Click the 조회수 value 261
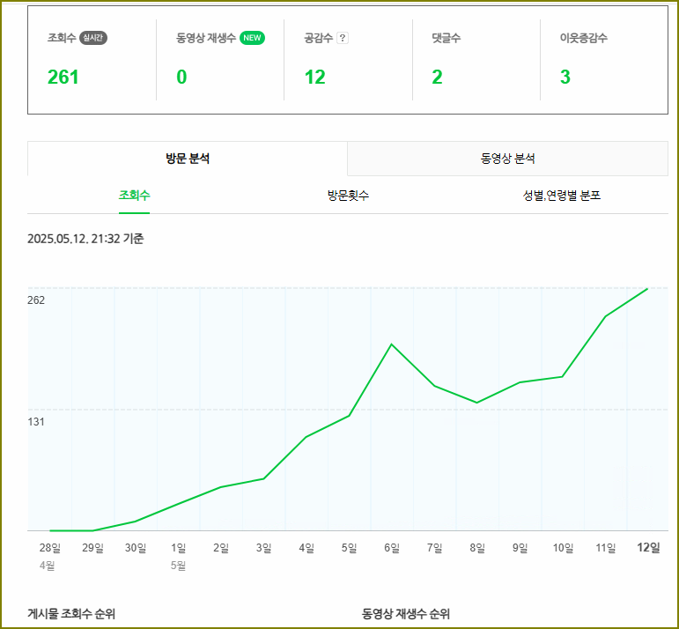 (x=63, y=78)
